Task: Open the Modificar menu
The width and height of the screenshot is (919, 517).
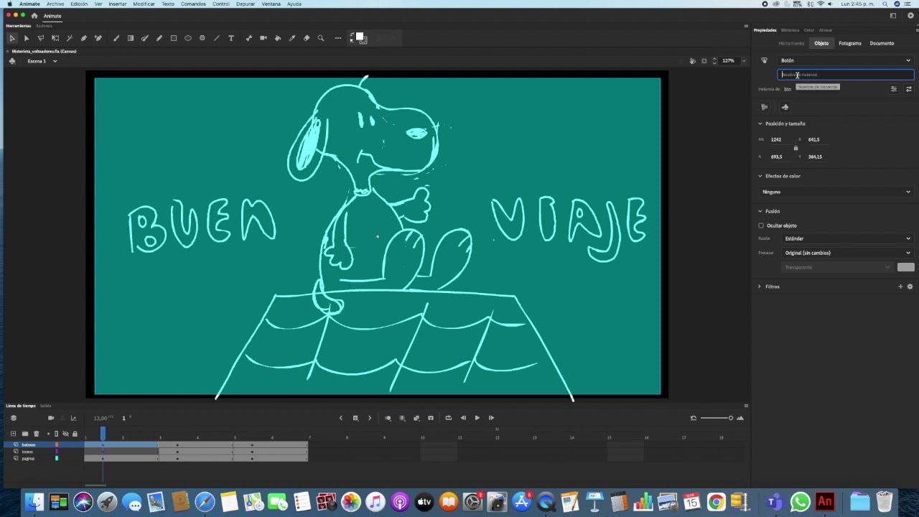Action: [144, 4]
